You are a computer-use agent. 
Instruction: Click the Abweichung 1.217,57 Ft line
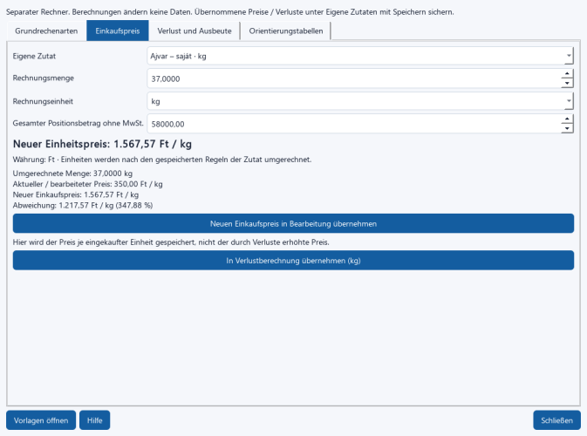(83, 206)
